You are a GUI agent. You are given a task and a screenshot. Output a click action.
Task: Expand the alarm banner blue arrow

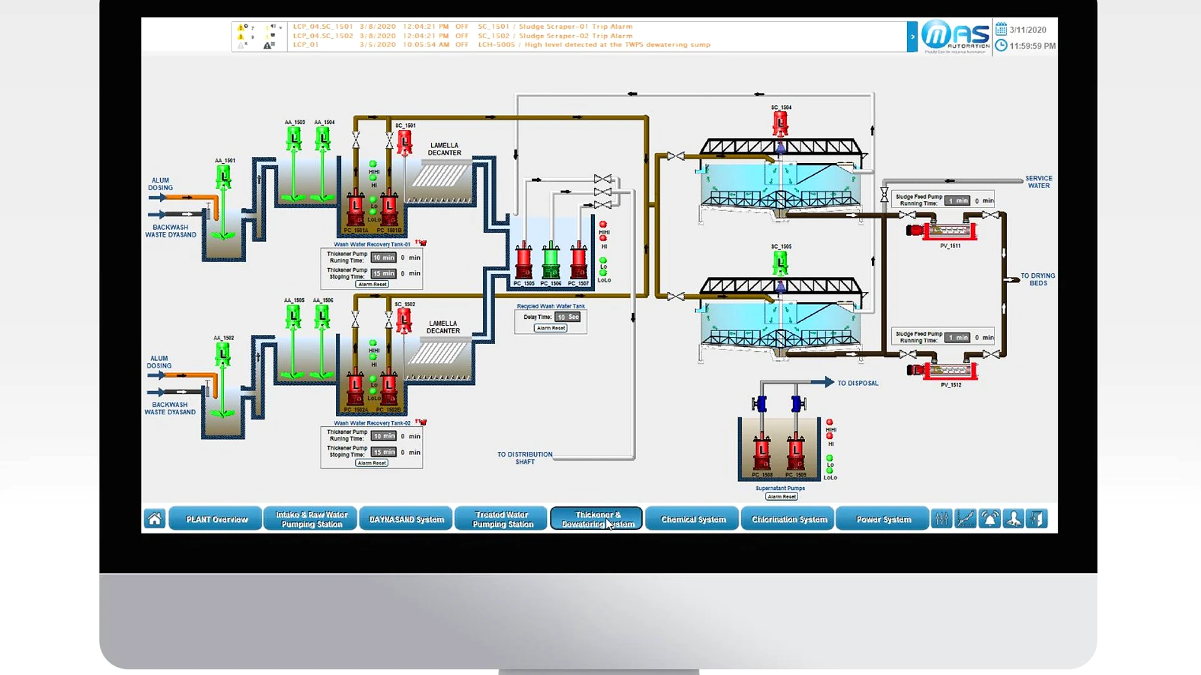click(912, 37)
